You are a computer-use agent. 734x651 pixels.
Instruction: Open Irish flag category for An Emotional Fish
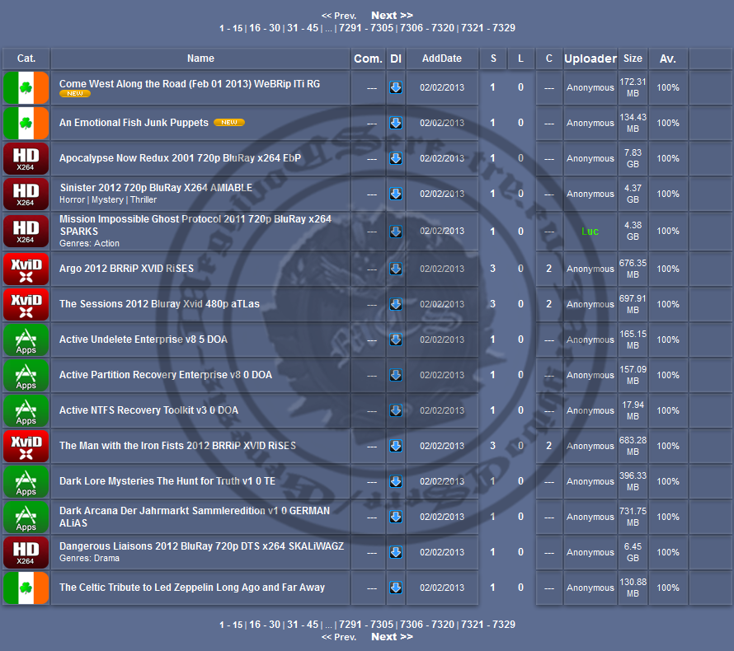click(26, 123)
